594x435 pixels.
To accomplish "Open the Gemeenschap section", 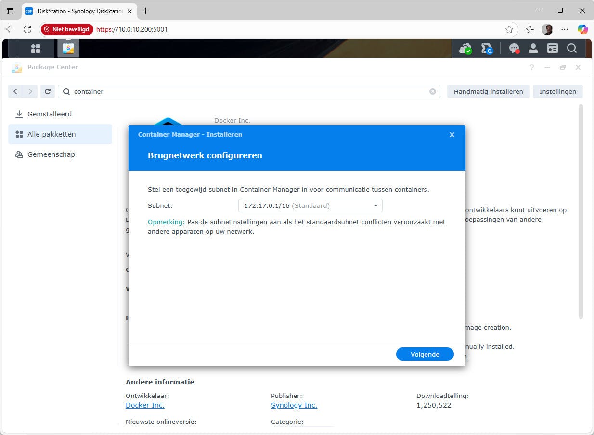I will (x=51, y=154).
